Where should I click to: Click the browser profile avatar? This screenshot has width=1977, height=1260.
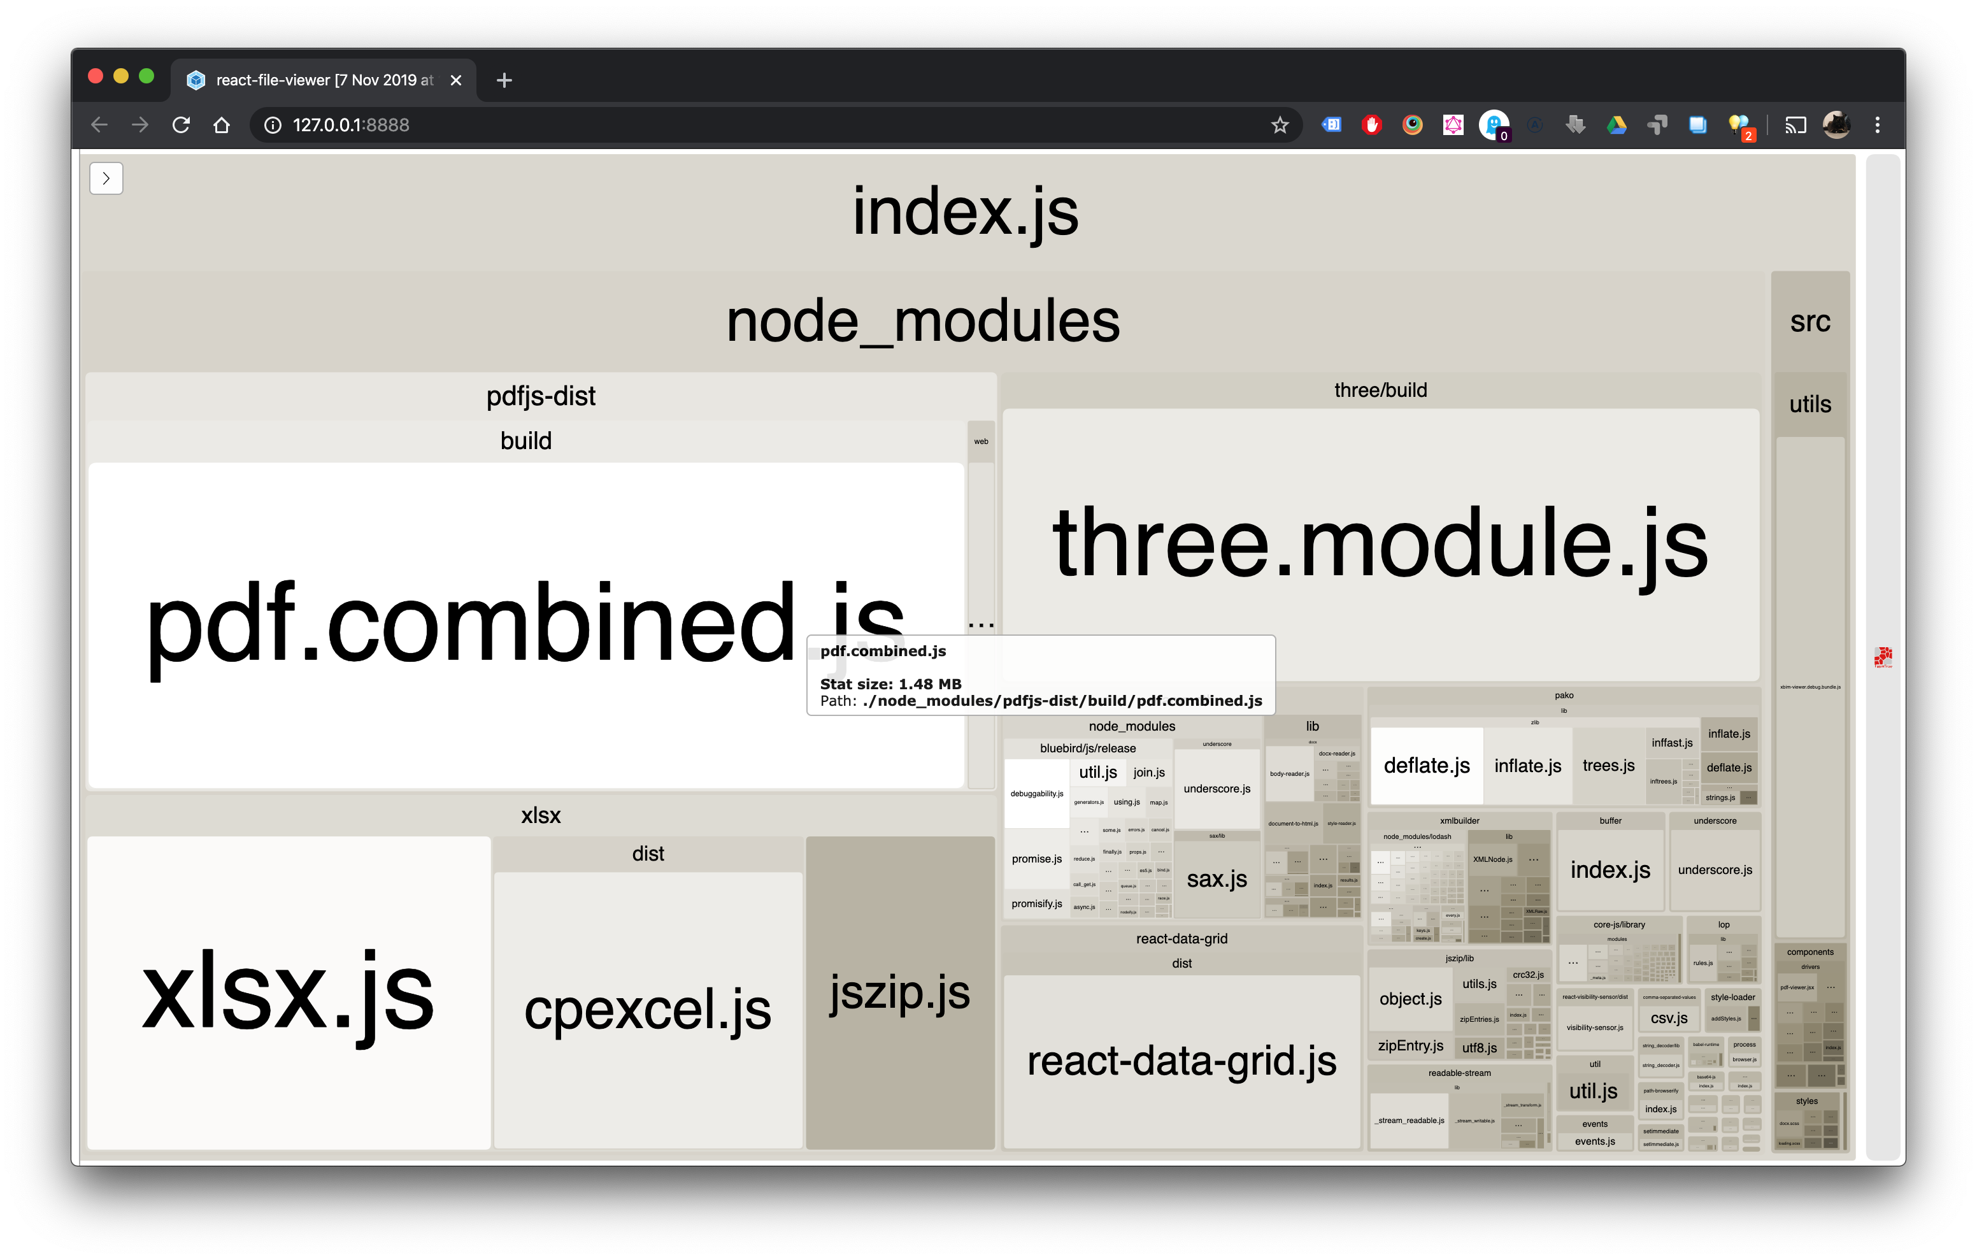(1836, 125)
